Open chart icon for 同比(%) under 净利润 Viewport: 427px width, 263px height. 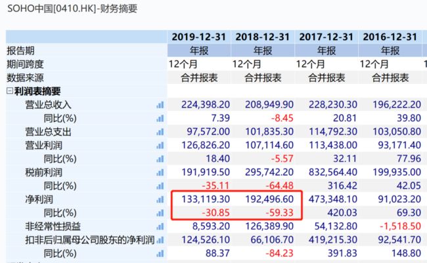coord(160,213)
